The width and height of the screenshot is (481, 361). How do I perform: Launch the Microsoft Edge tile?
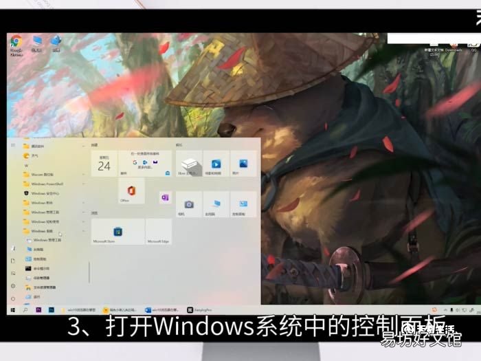(x=159, y=232)
